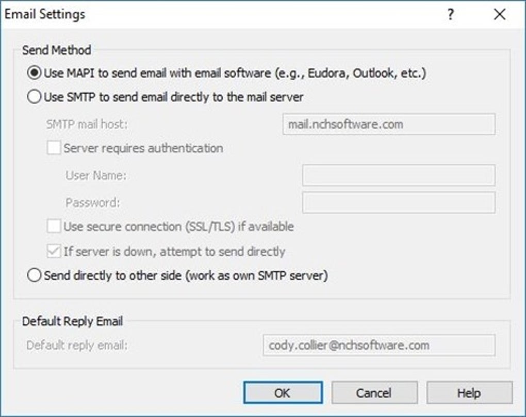Click the help question mark icon
Image resolution: width=526 pixels, height=417 pixels.
click(x=451, y=14)
